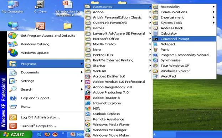Expand the System Tools submenu arrow
The width and height of the screenshot is (222, 138).
(214, 23)
